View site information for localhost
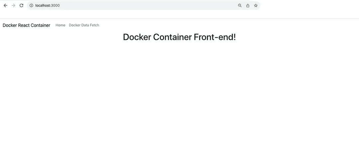 tap(32, 5)
